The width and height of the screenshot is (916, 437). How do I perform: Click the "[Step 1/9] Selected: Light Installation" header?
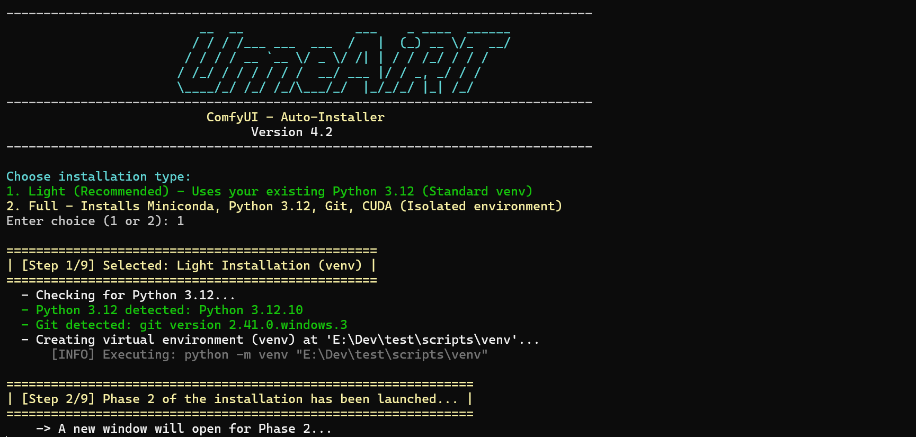(192, 265)
